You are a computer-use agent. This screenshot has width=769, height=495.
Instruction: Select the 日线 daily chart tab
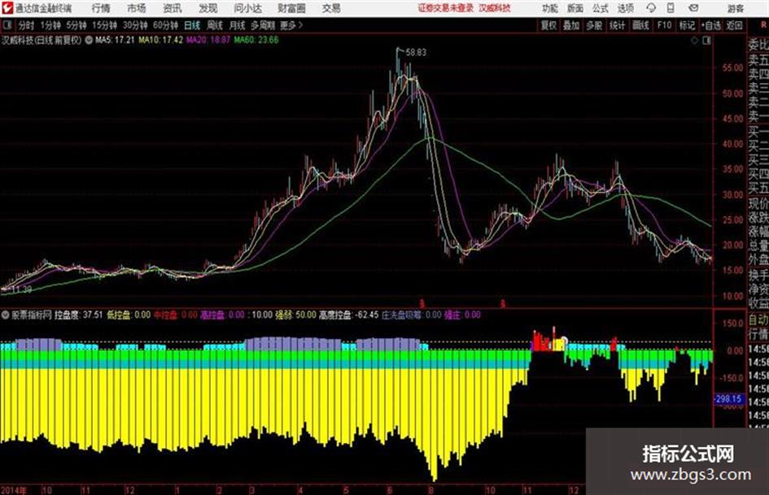[x=192, y=25]
